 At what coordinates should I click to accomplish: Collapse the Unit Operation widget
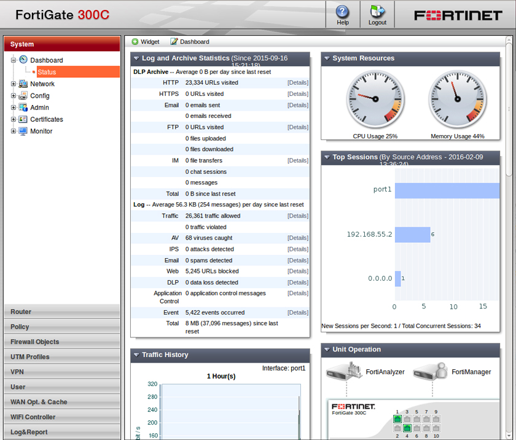[x=327, y=350]
